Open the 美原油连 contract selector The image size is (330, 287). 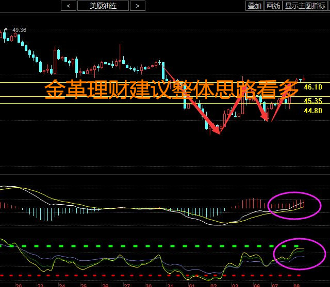[103, 6]
